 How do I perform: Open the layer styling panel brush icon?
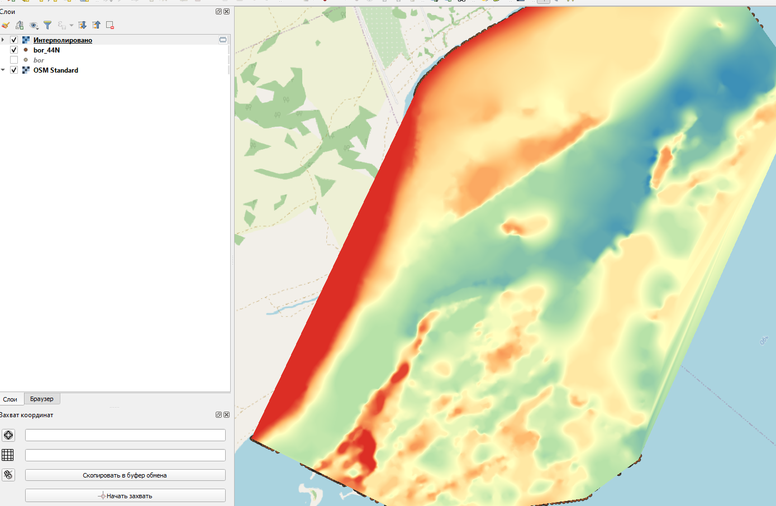click(x=6, y=25)
